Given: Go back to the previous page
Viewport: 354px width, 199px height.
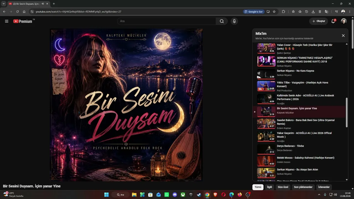Looking at the screenshot, I should click(x=4, y=12).
